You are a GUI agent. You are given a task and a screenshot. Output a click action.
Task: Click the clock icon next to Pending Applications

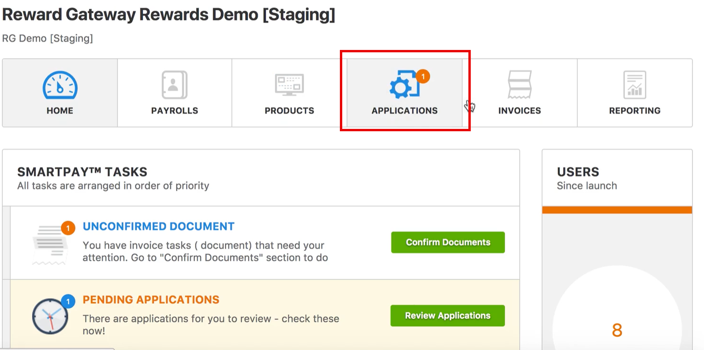tap(50, 315)
